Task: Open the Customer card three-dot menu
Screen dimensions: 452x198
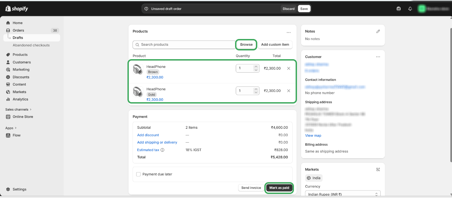Action: (378, 57)
